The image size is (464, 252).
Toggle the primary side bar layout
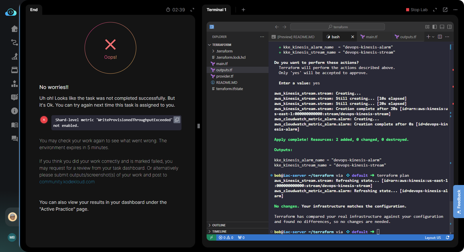tap(435, 27)
